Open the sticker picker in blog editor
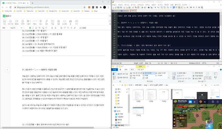Screen dimensions: 222x129 tap(23, 21)
